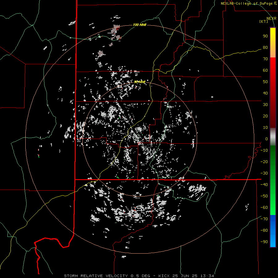The image size is (278, 278).
Task: Click the -10 value on the velocity scale
Action: point(264,150)
